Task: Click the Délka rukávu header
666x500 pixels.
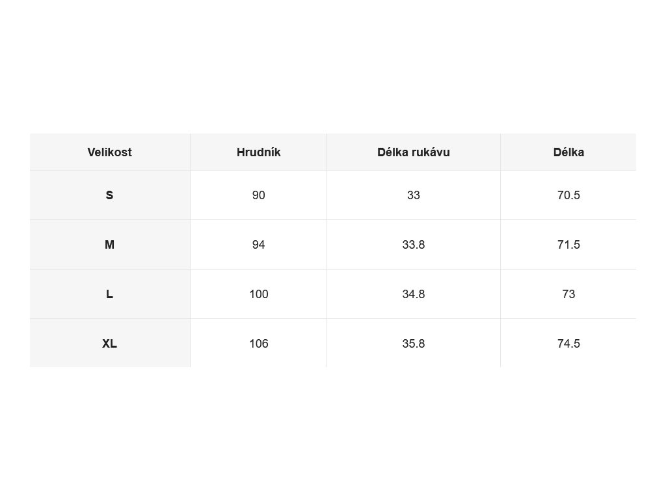Action: [413, 152]
